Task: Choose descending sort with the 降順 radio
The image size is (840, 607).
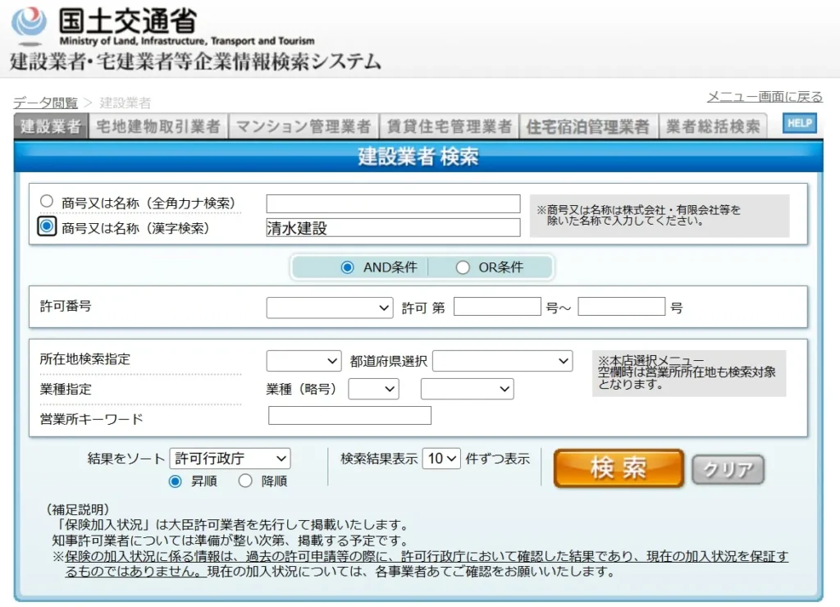Action: coord(244,481)
